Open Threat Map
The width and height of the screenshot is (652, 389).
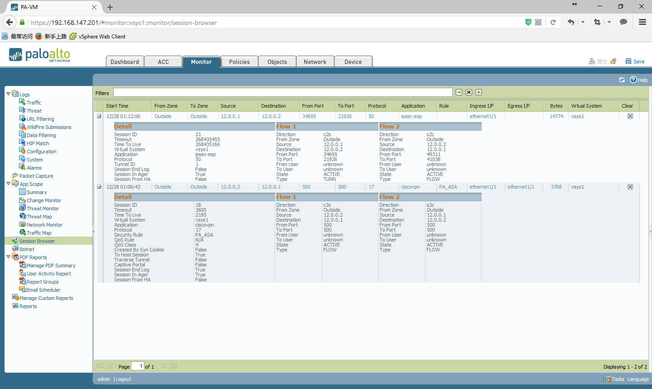39,217
